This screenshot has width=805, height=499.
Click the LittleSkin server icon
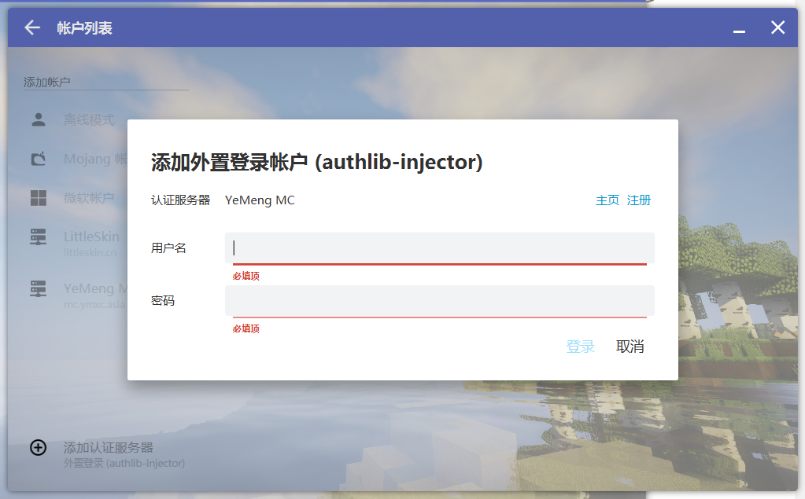click(x=38, y=237)
